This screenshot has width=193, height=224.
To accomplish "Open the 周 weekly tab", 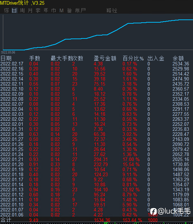I will (x=22, y=10).
